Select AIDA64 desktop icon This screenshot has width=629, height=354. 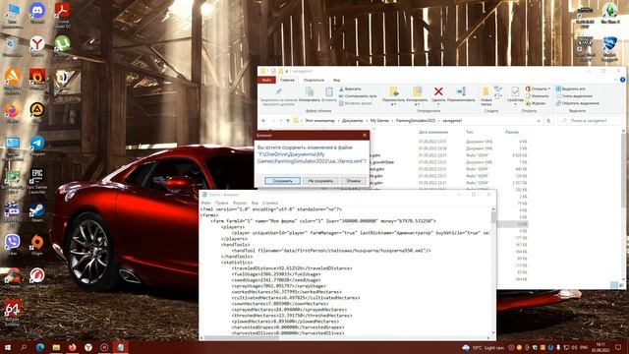[x=12, y=313]
